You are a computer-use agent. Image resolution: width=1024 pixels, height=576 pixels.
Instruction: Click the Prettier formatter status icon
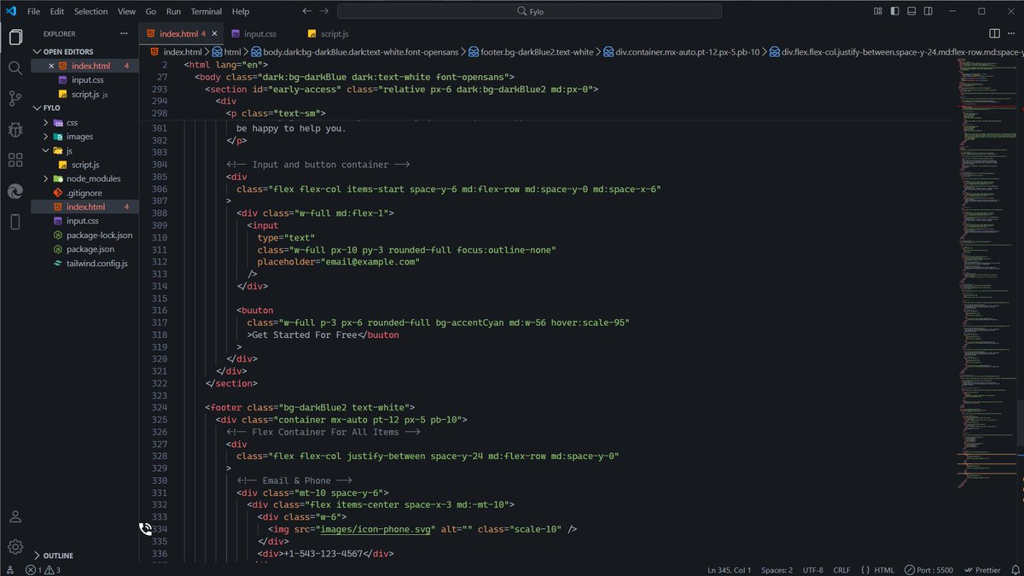981,569
